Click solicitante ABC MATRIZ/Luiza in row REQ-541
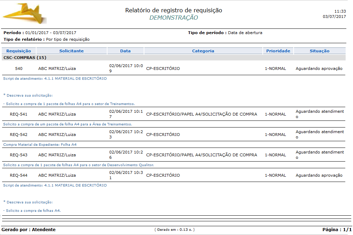353x235 pixels. point(57,114)
